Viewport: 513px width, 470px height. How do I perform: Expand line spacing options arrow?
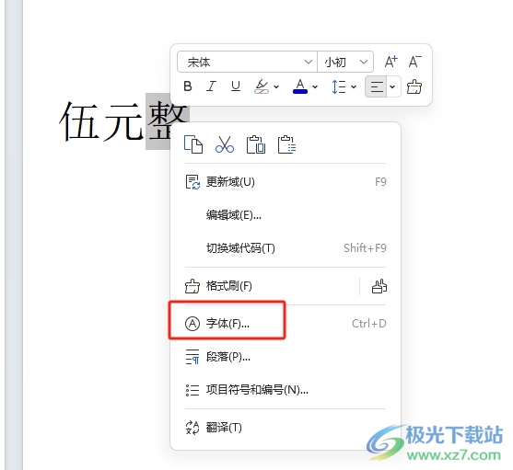pos(354,86)
